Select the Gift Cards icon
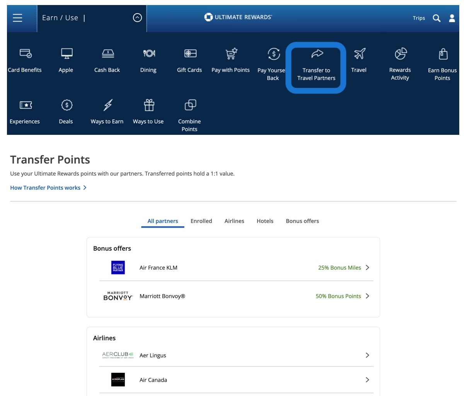This screenshot has height=396, width=467. click(190, 53)
